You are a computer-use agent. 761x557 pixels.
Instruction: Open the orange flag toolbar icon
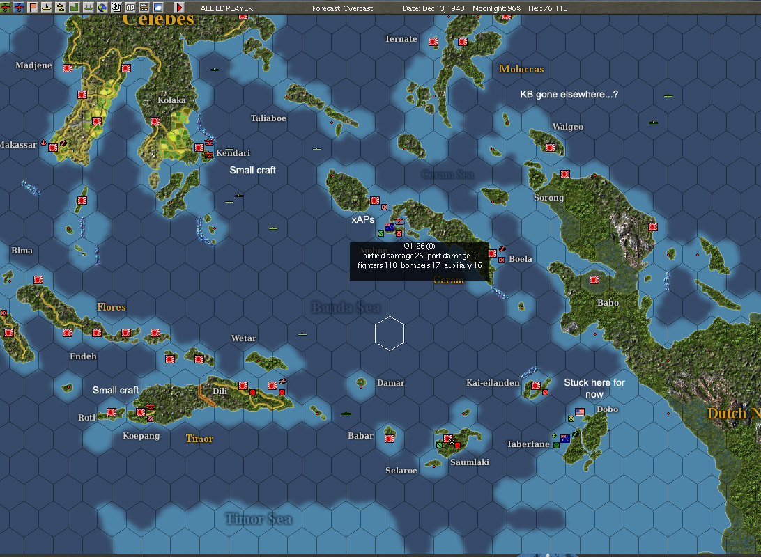[33, 7]
